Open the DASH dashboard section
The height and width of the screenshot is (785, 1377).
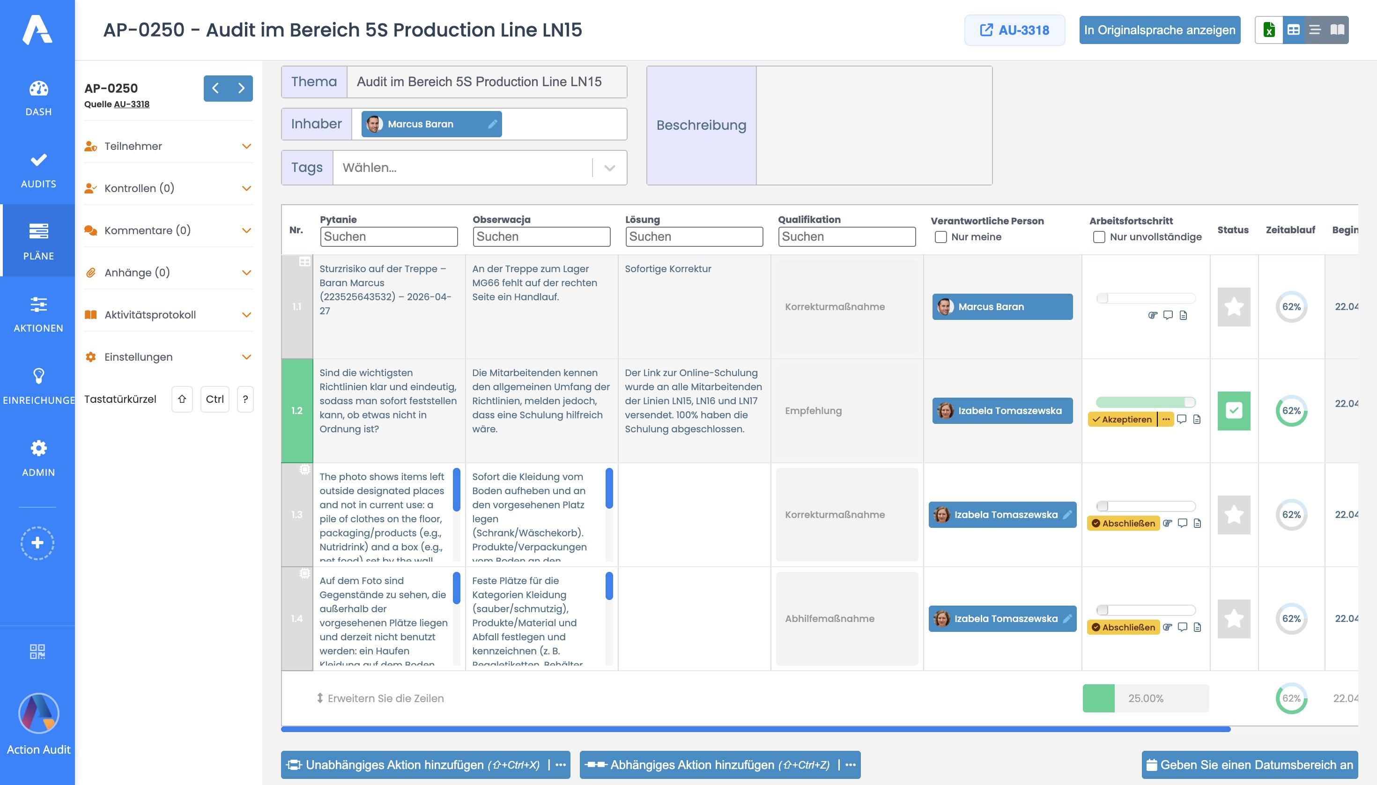tap(38, 98)
